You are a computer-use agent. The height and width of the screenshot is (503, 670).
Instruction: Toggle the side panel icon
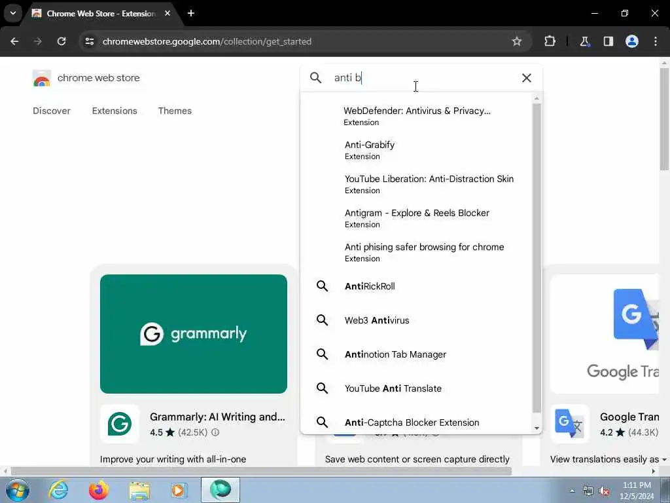point(608,41)
